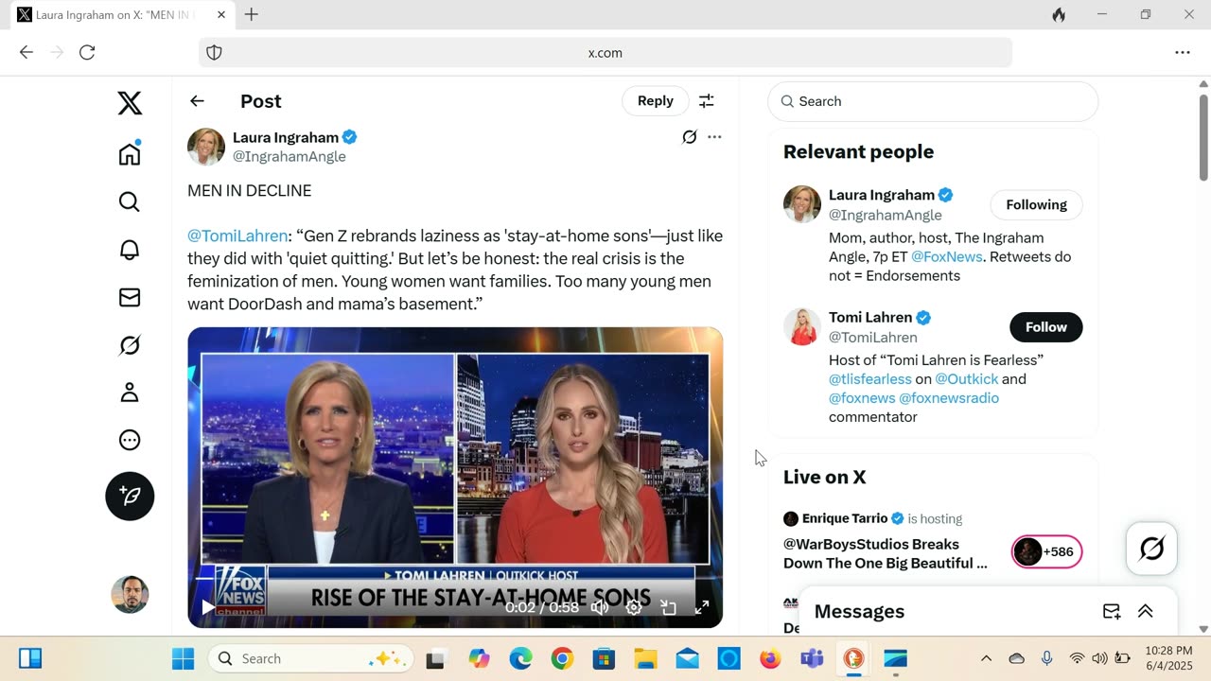This screenshot has width=1211, height=681.
Task: Open @tlisfearless link in Lahren bio
Action: [x=870, y=379]
